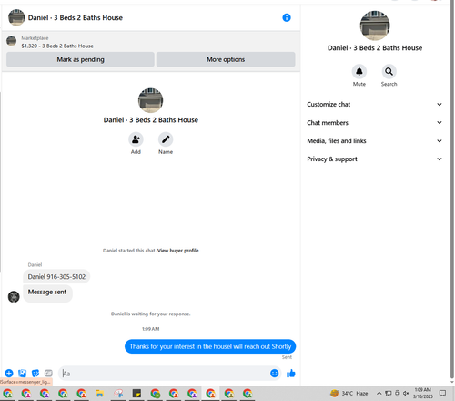Image resolution: width=455 pixels, height=401 pixels.
Task: Click the center house profile picture
Action: [150, 100]
